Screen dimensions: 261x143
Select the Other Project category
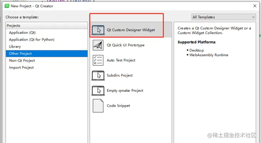47,53
